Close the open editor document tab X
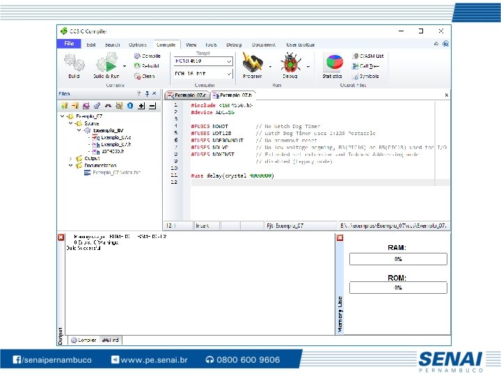 click(x=446, y=95)
